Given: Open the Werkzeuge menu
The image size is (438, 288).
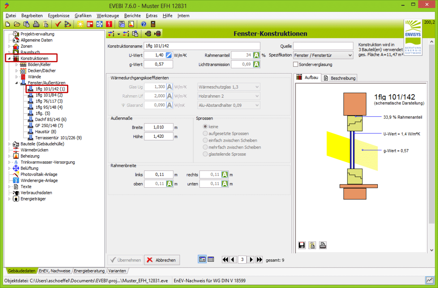Looking at the screenshot, I should click(107, 16).
